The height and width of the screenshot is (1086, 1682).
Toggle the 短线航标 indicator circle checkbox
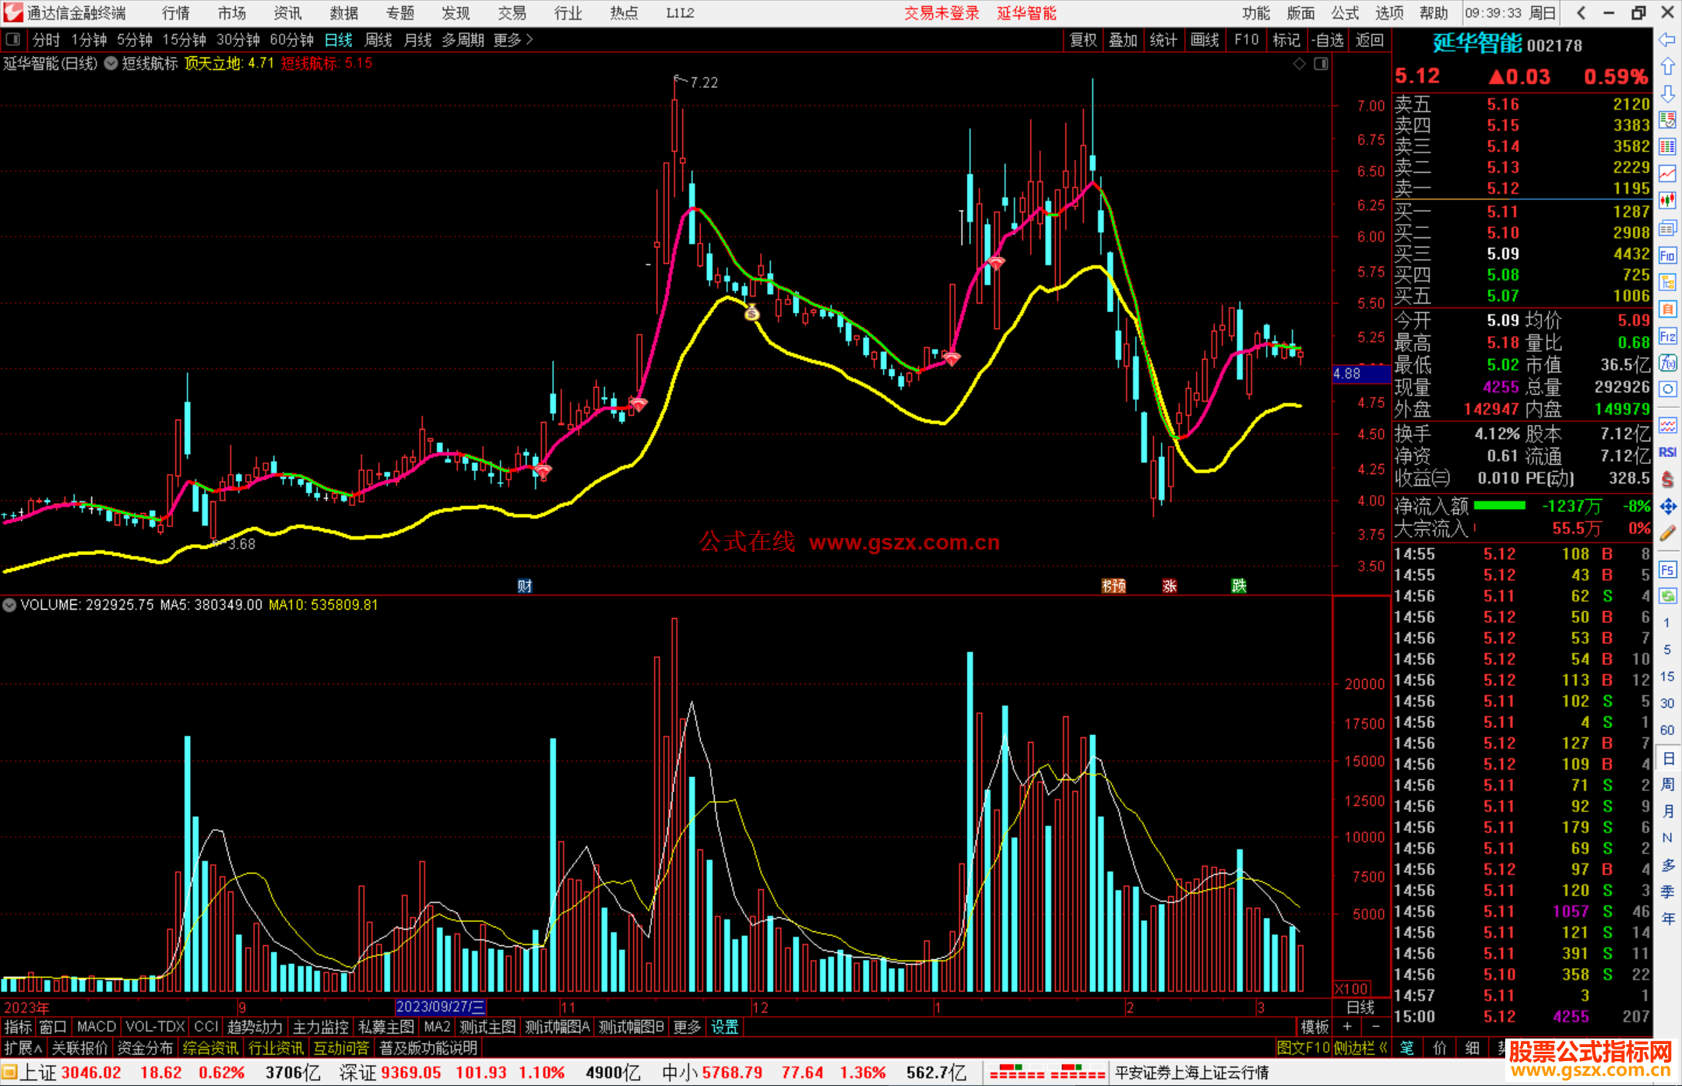111,64
